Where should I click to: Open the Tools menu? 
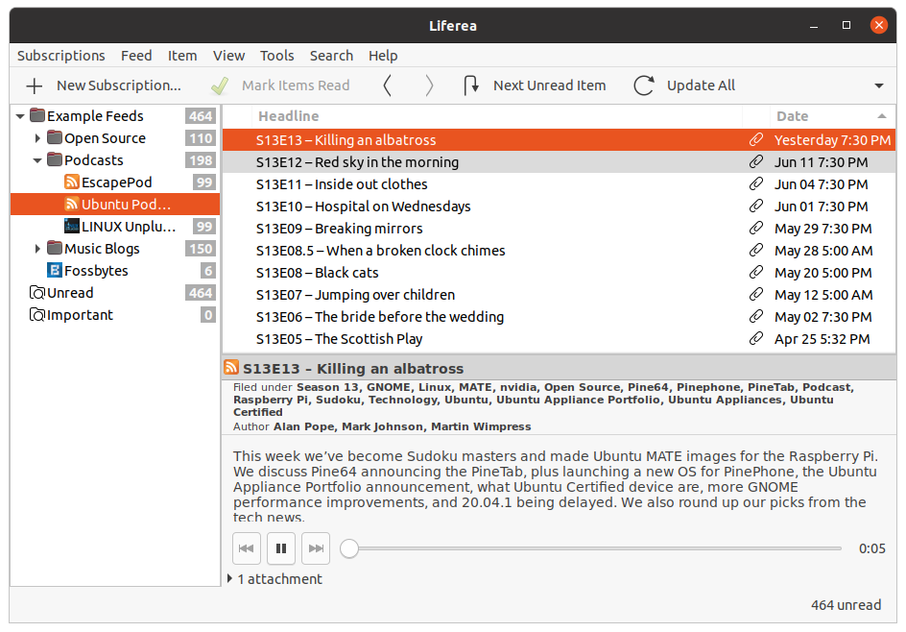(x=276, y=56)
